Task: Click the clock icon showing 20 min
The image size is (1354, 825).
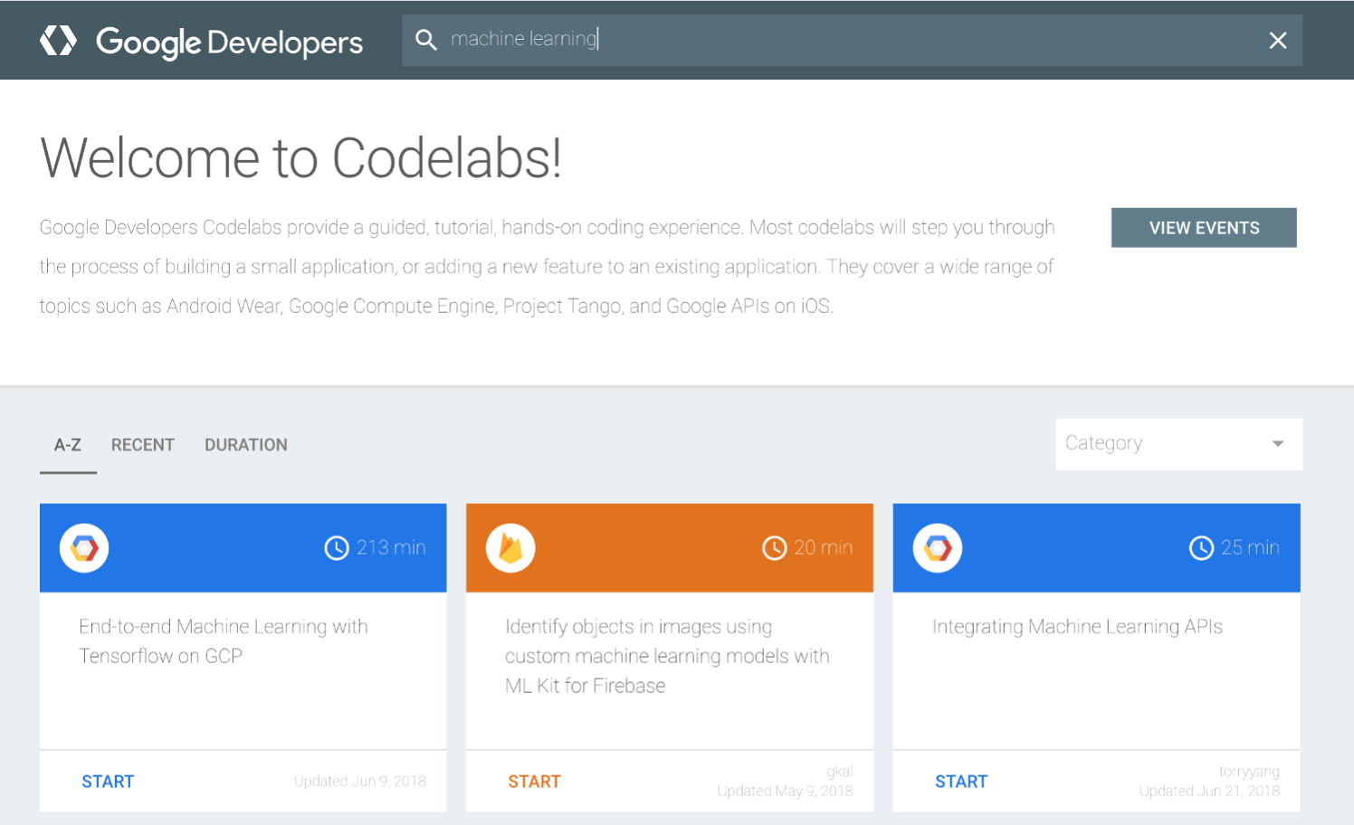Action: (776, 547)
